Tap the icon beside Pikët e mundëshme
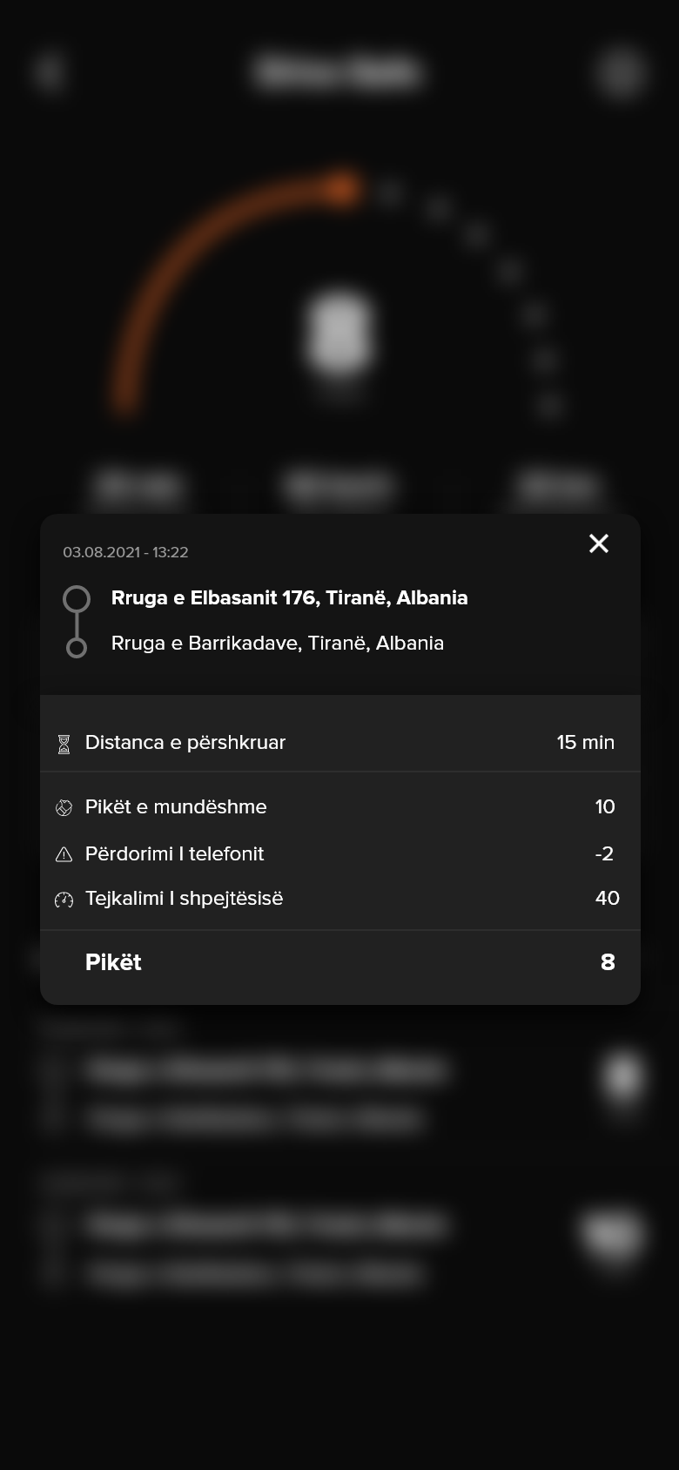 [x=64, y=808]
